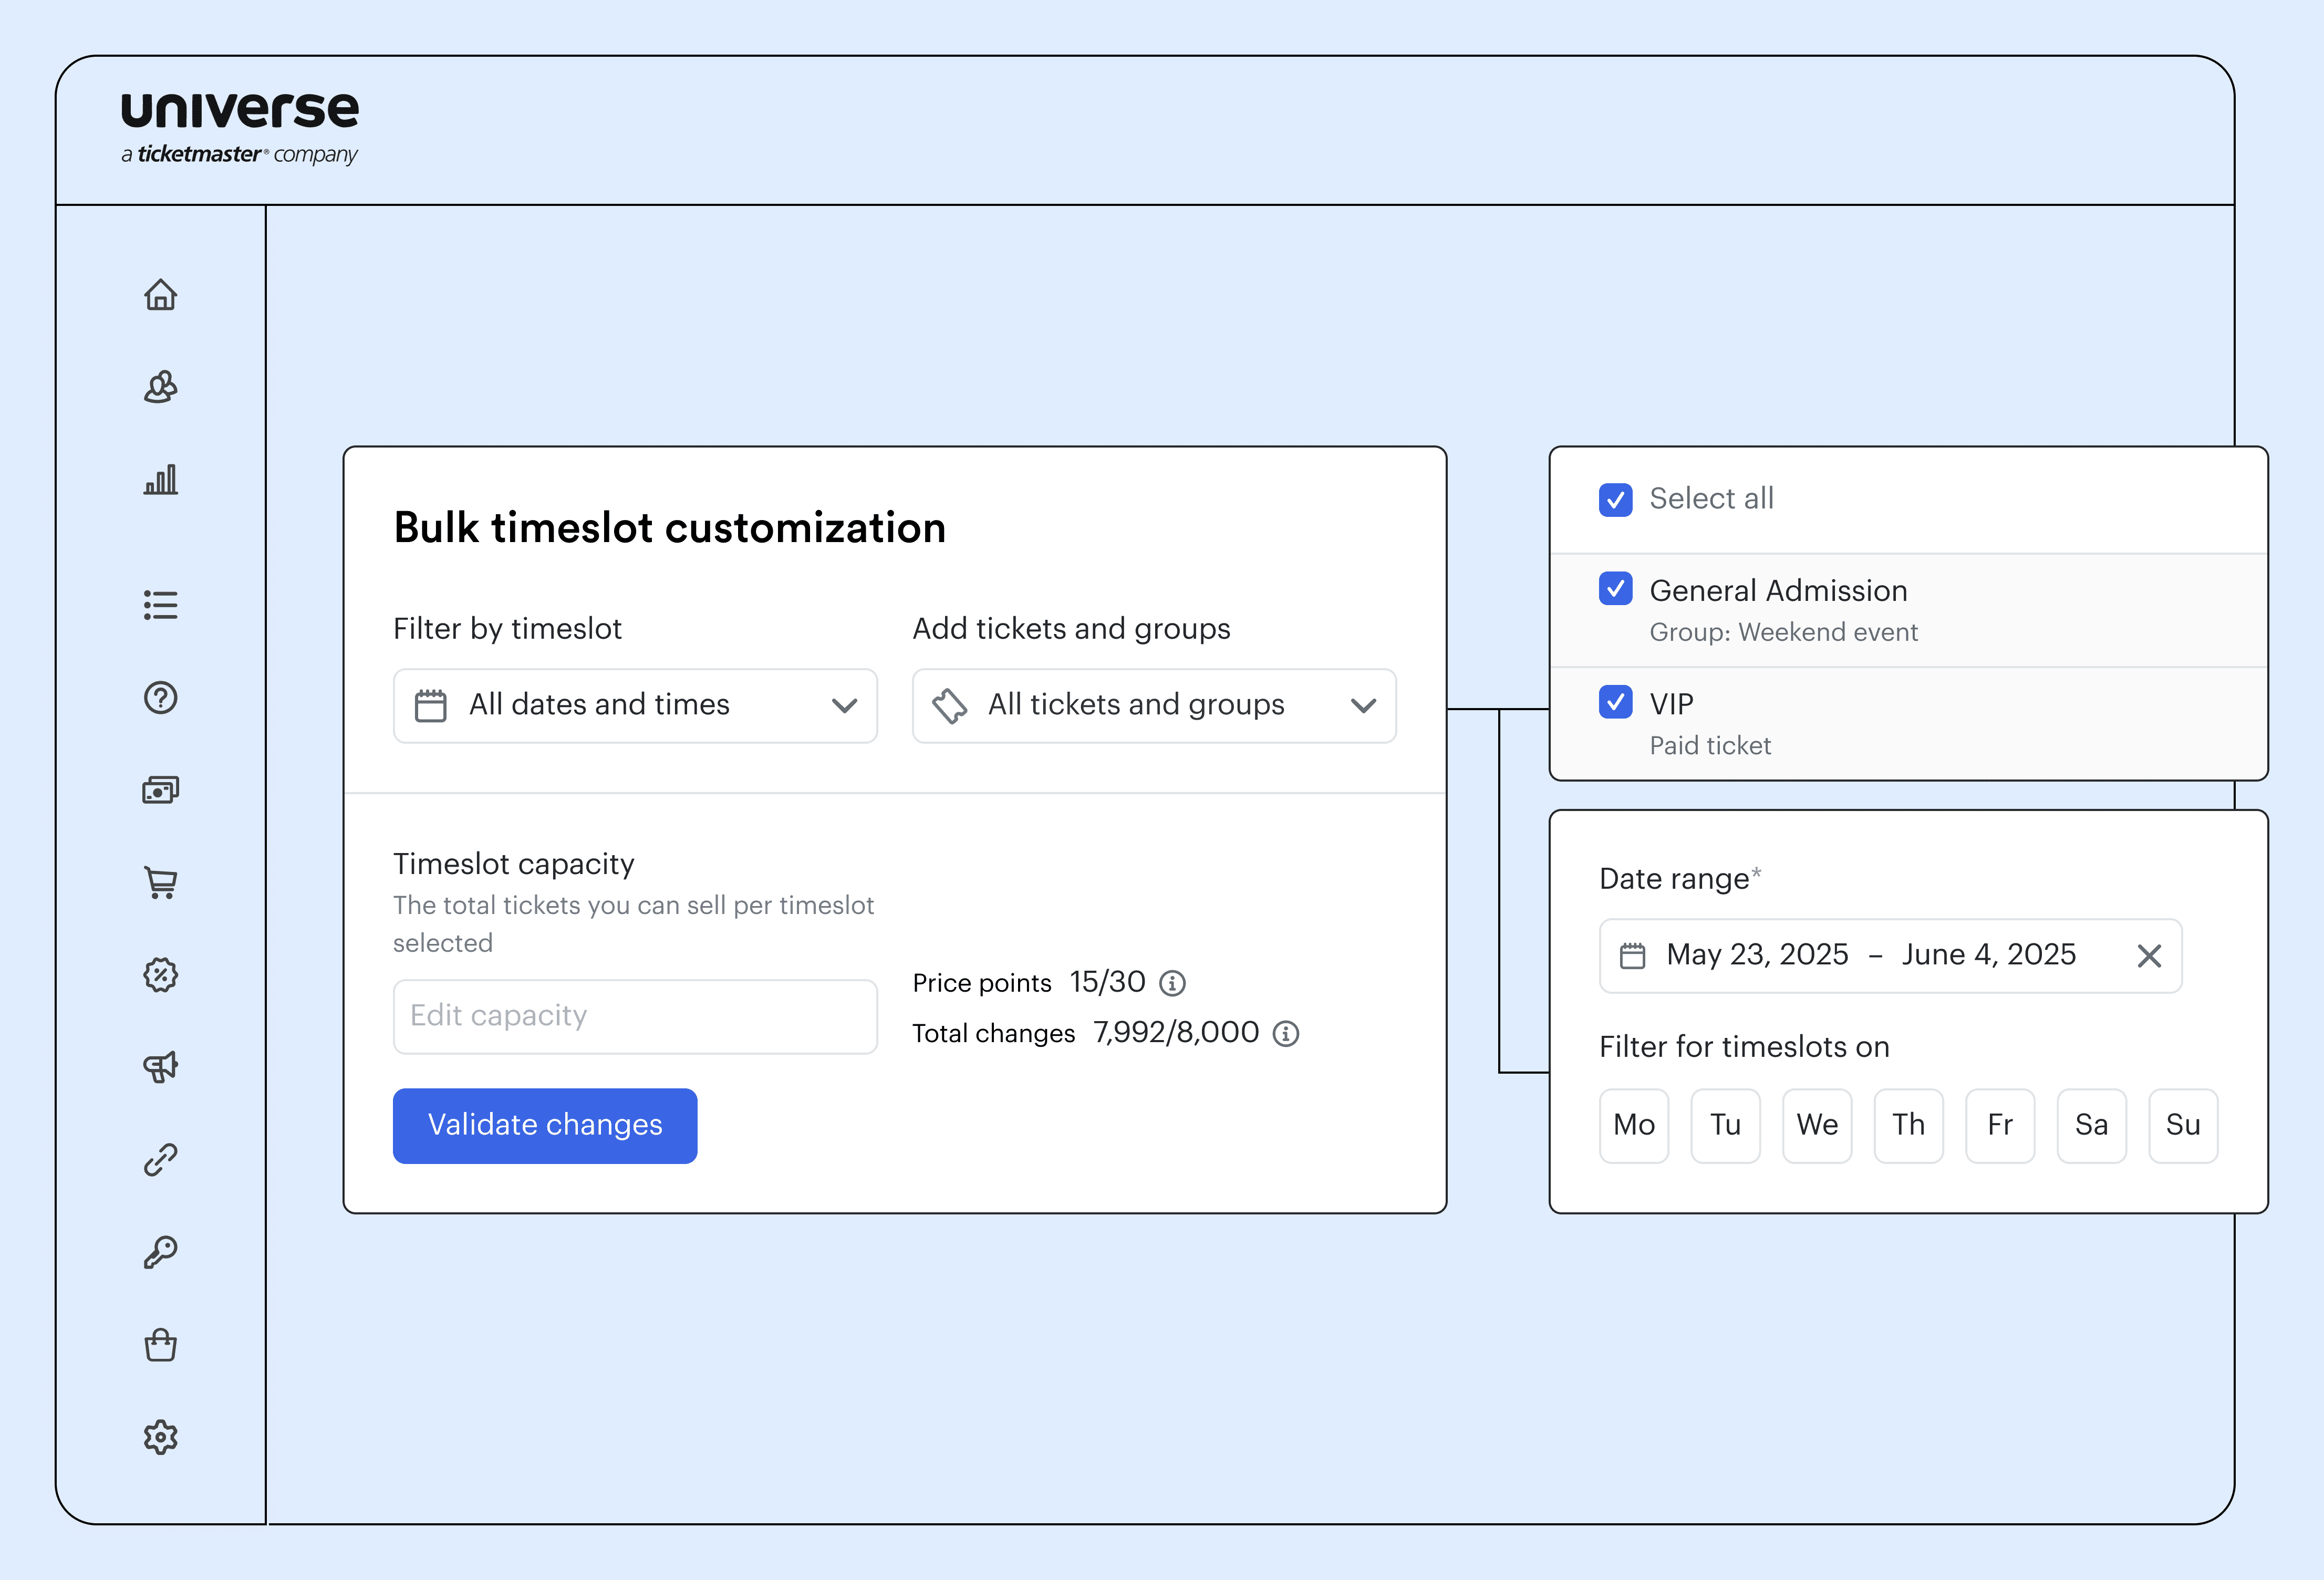Click the shopping cart sidebar icon
2324x1580 pixels.
[x=160, y=882]
